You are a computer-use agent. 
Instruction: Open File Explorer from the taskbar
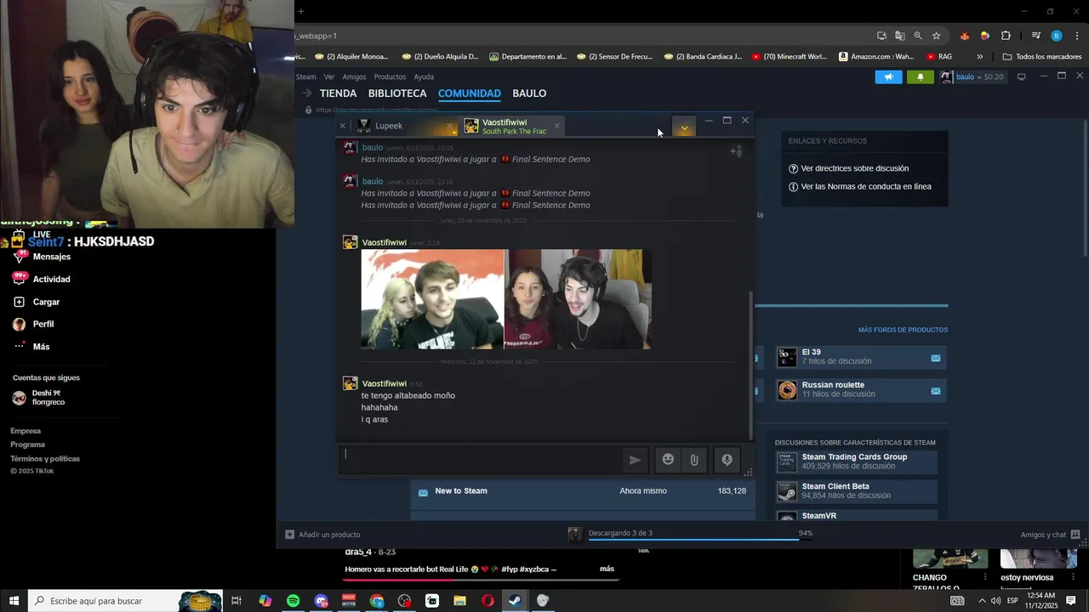[x=459, y=601]
